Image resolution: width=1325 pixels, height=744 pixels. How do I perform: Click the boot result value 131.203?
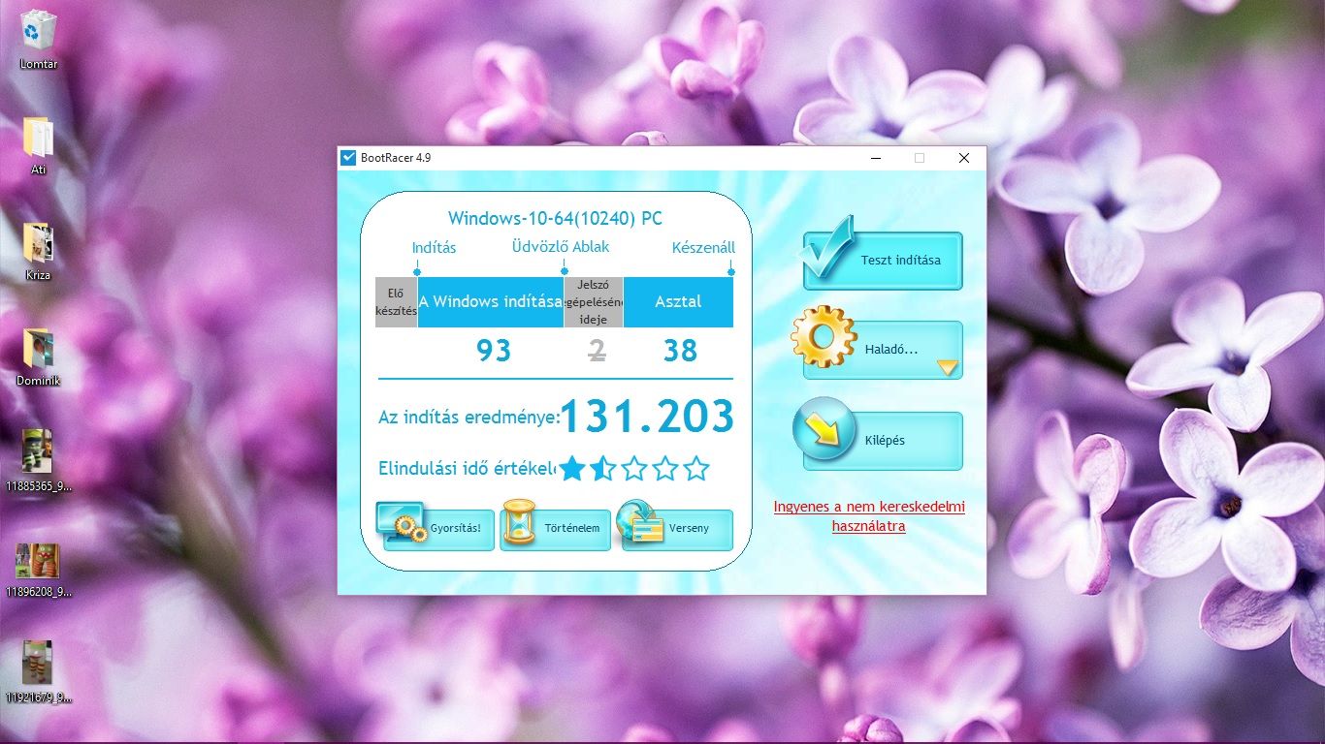(x=648, y=417)
